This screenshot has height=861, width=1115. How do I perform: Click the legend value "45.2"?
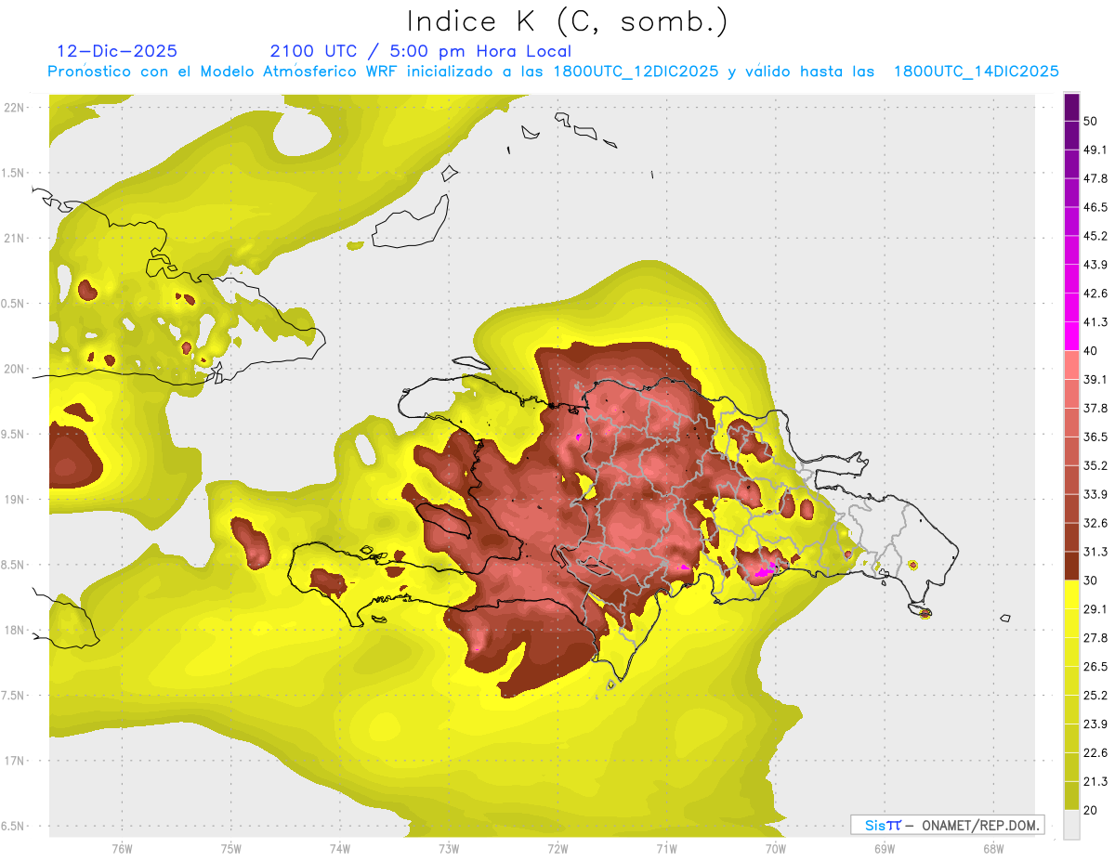1095,236
